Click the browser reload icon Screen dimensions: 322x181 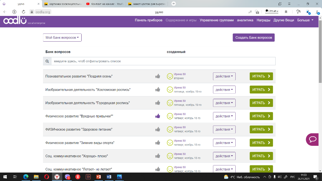coord(24,12)
